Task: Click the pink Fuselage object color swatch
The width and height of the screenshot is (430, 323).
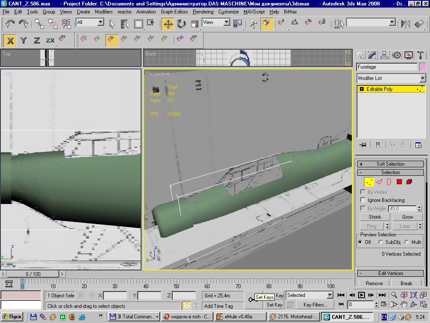Action: tap(422, 67)
